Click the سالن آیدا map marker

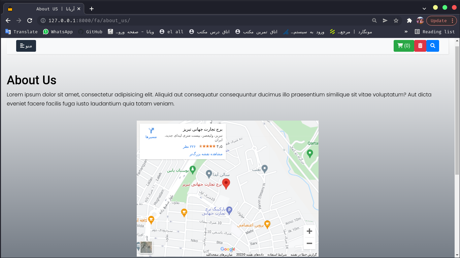tap(209, 174)
